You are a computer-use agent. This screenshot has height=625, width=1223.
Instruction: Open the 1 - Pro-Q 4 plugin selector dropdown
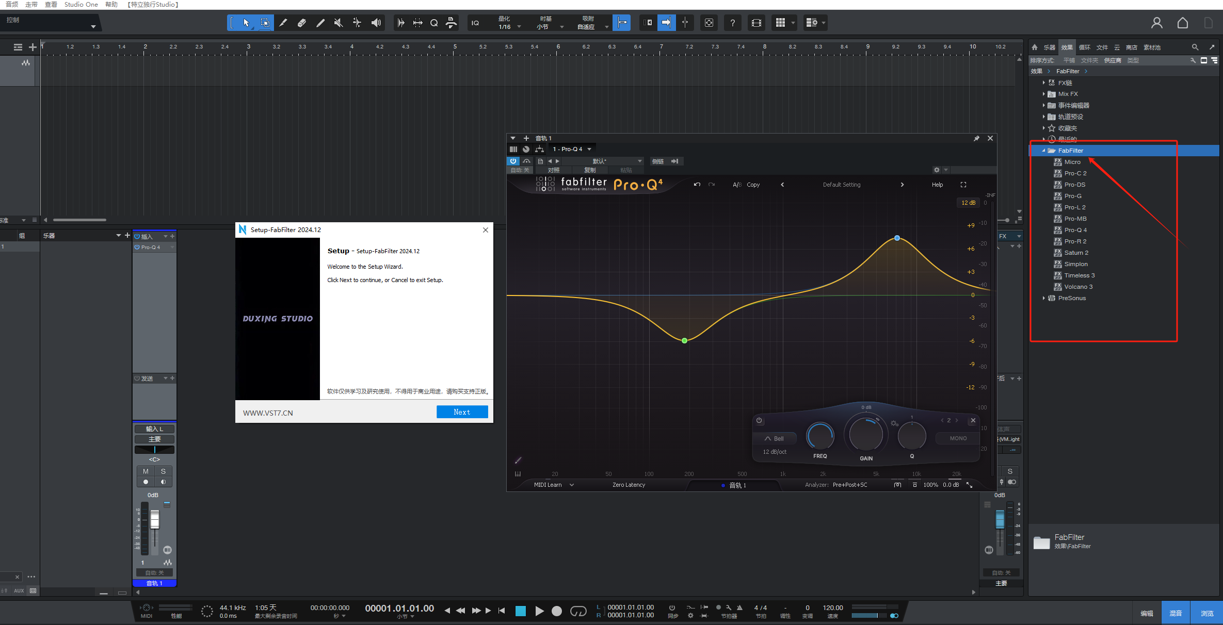coord(572,149)
